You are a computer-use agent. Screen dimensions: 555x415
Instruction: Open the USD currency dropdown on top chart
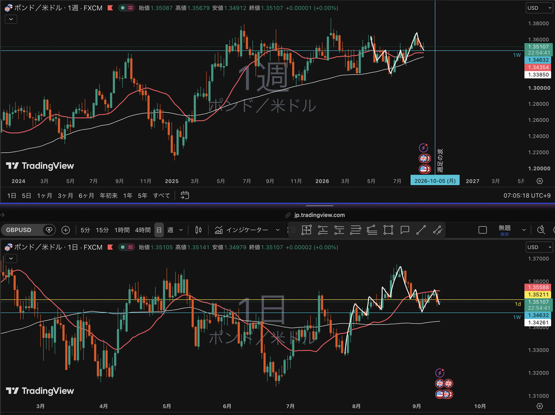(539, 8)
